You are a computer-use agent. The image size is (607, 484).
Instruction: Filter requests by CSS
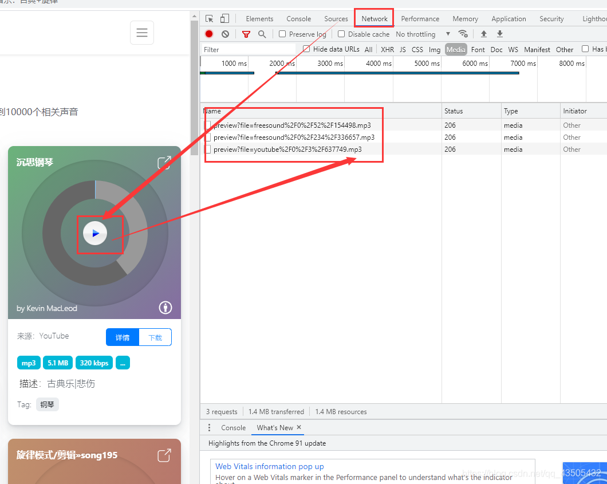tap(417, 50)
